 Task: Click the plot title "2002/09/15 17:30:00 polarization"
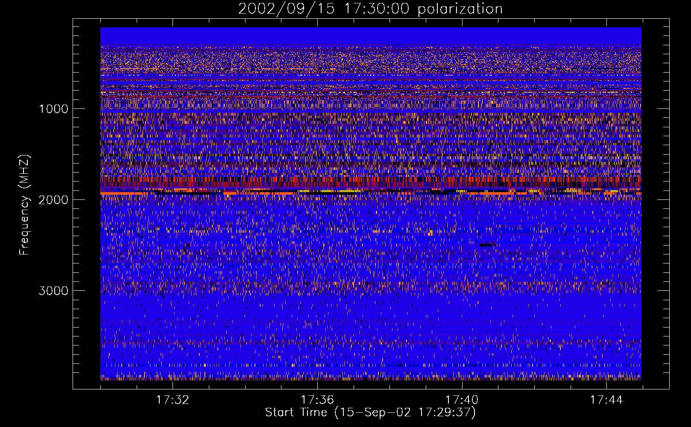pyautogui.click(x=370, y=9)
